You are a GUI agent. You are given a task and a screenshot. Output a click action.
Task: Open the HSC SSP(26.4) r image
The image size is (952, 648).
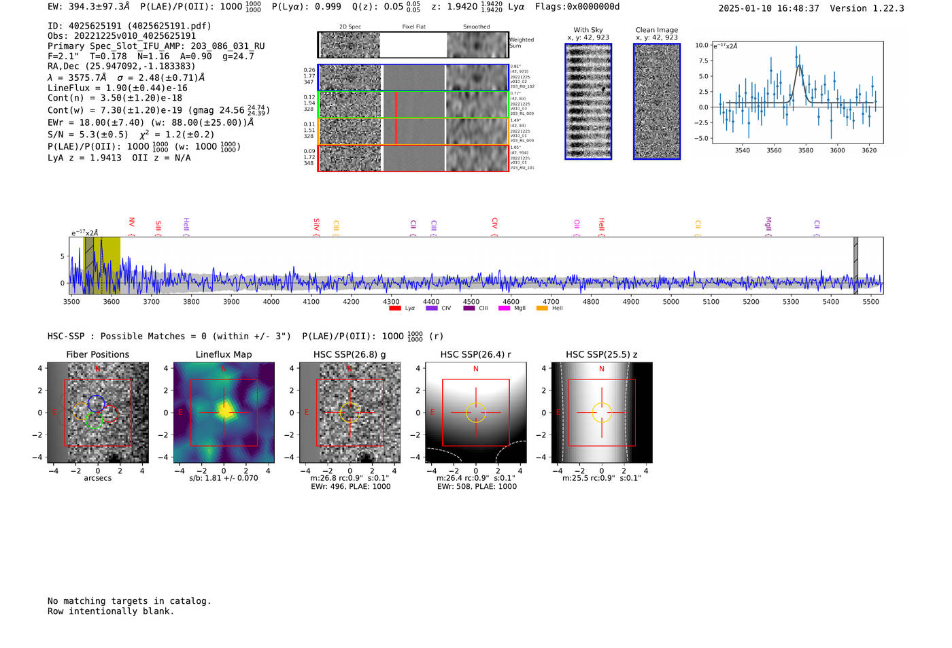[476, 413]
